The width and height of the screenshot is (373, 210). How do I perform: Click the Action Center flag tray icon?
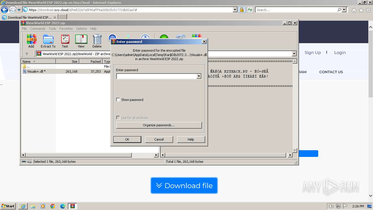pos(345,206)
